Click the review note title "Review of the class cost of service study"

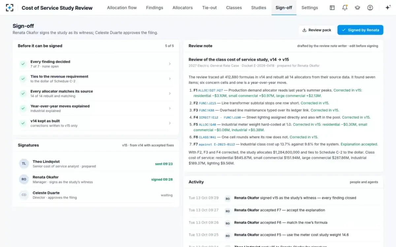(239, 60)
